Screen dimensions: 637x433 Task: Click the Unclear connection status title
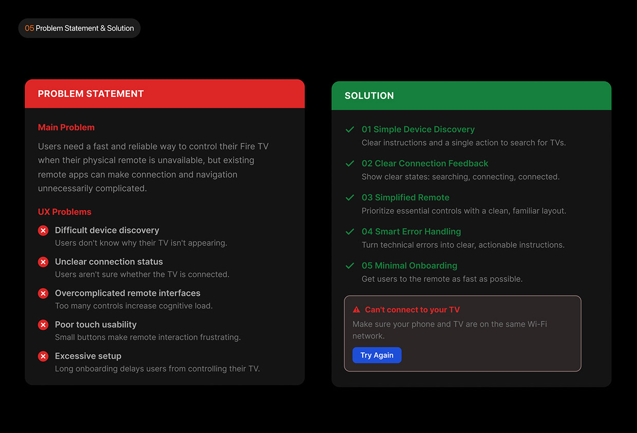109,262
